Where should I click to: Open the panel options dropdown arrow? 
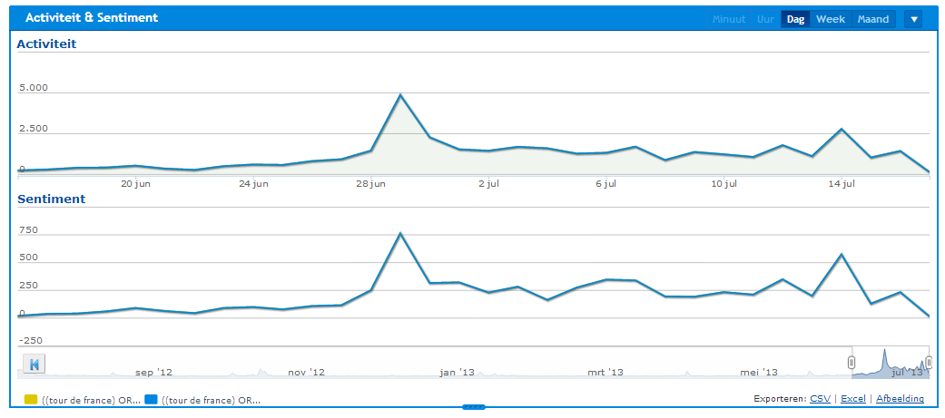click(913, 19)
